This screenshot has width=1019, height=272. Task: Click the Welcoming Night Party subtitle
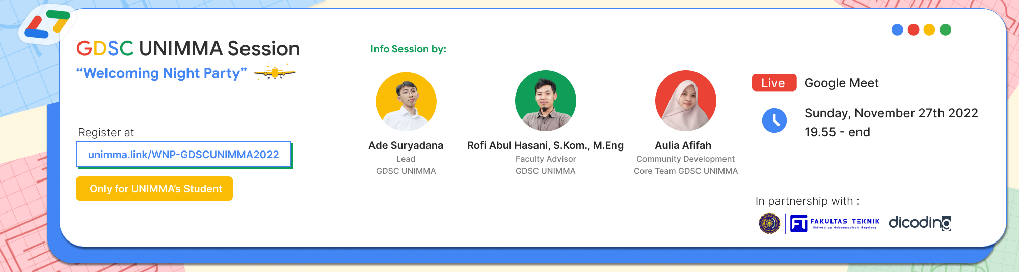tap(162, 73)
